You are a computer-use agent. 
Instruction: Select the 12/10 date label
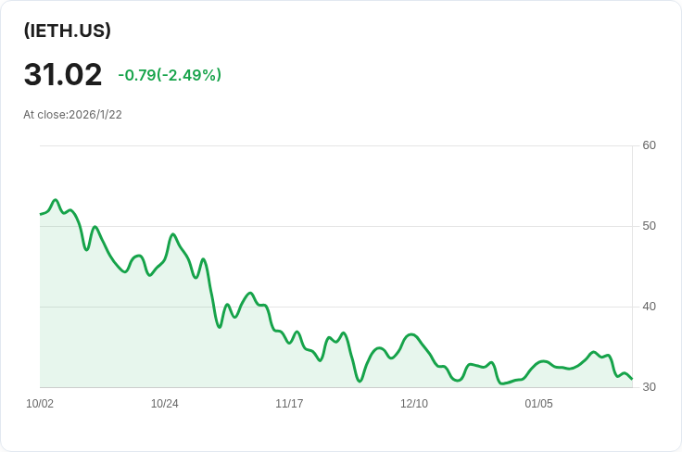coord(414,404)
